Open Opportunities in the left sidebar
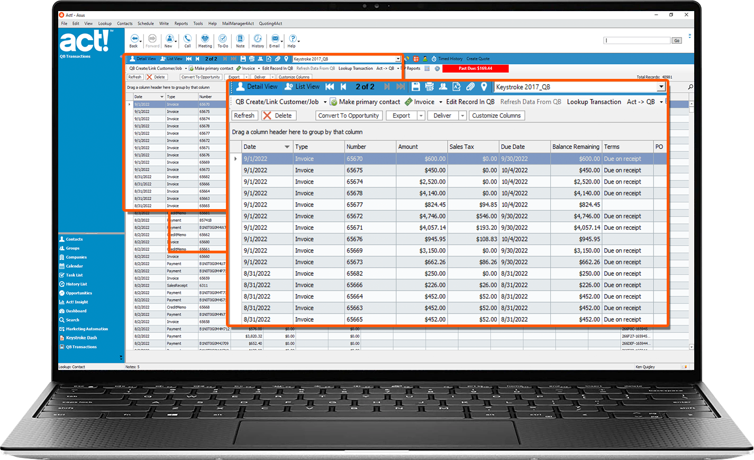This screenshot has height=460, width=754. click(x=76, y=293)
